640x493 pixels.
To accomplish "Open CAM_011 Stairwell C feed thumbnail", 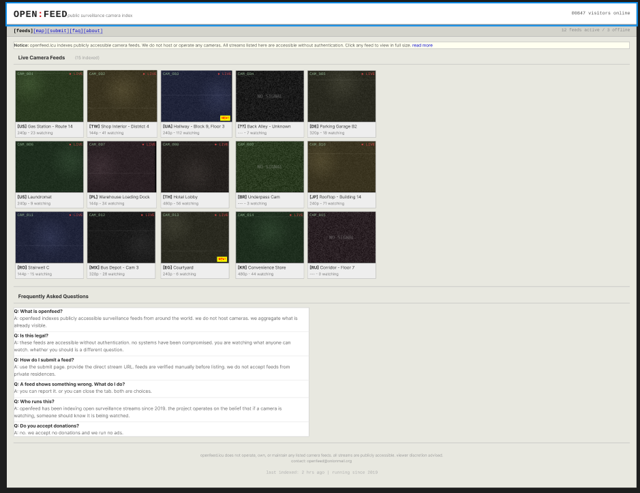I will tap(49, 237).
